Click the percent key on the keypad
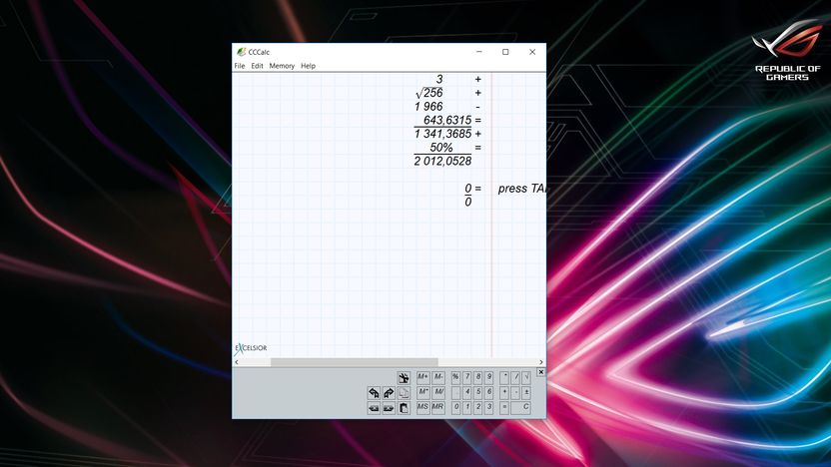 455,378
